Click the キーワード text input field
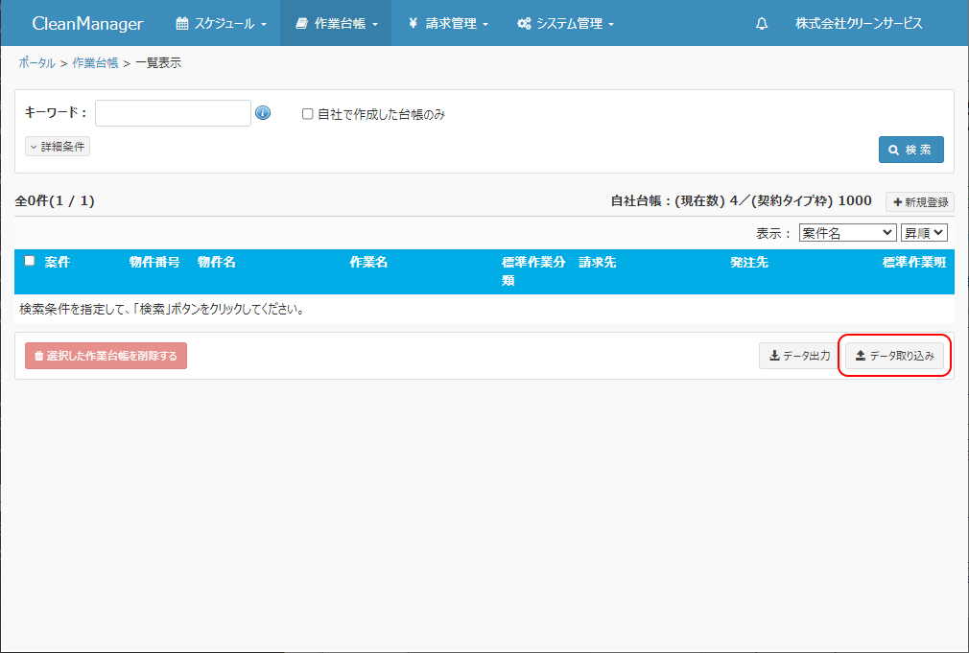The image size is (969, 653). (x=173, y=113)
